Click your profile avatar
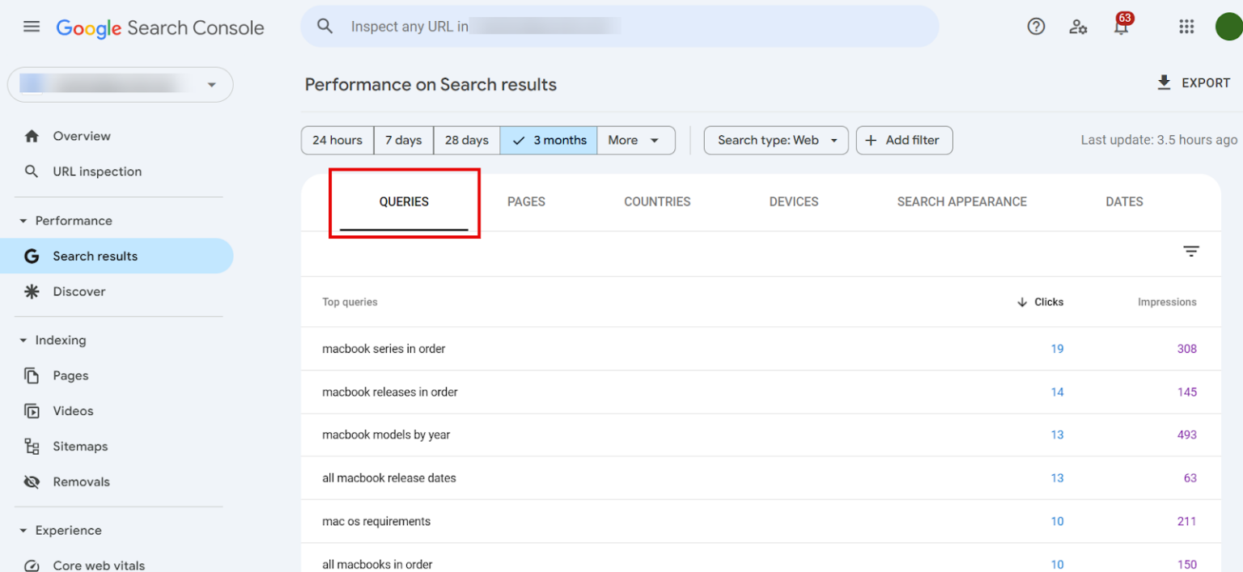1243x572 pixels. (x=1229, y=26)
